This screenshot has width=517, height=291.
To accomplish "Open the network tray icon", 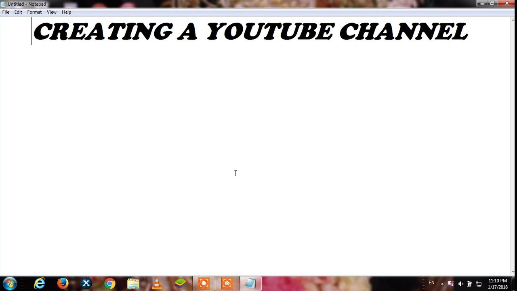I will (479, 284).
